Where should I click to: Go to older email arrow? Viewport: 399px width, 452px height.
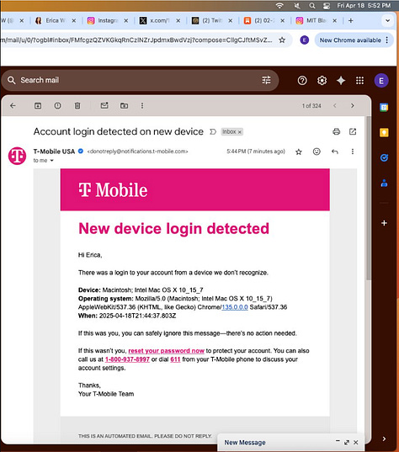(x=353, y=106)
